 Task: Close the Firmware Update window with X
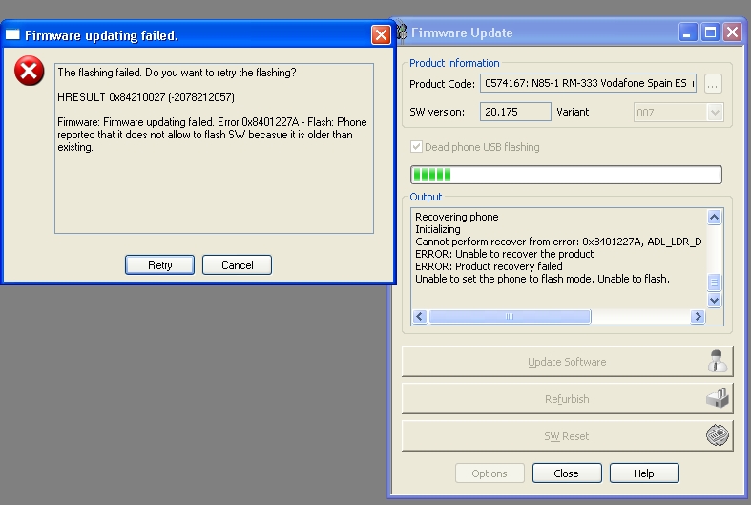point(732,32)
